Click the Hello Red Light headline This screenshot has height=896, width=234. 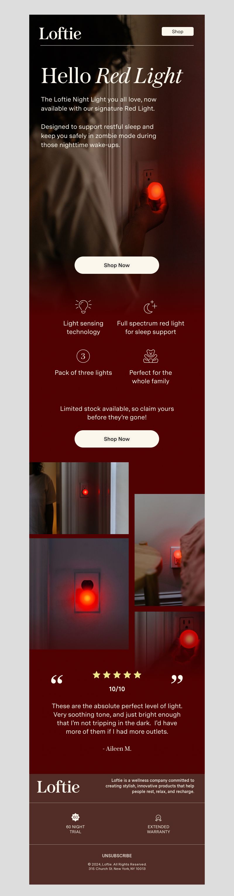click(x=112, y=75)
